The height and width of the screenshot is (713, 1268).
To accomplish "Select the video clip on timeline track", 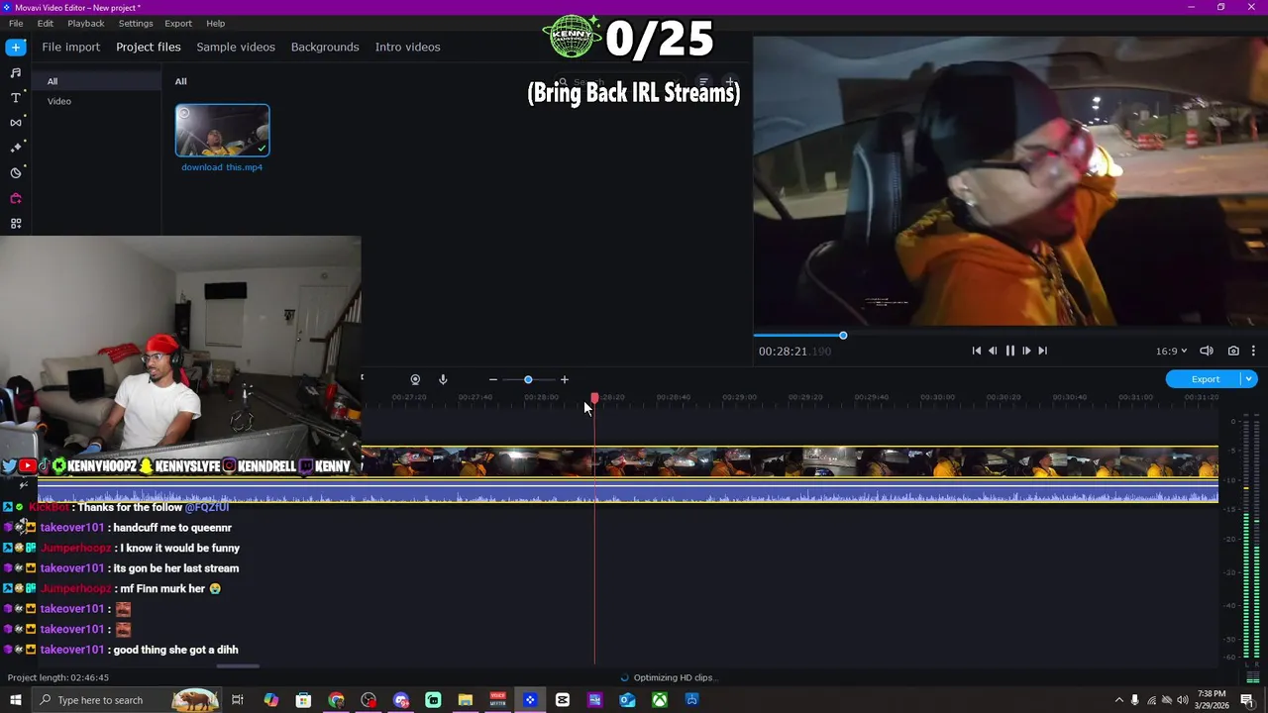I will coord(790,462).
